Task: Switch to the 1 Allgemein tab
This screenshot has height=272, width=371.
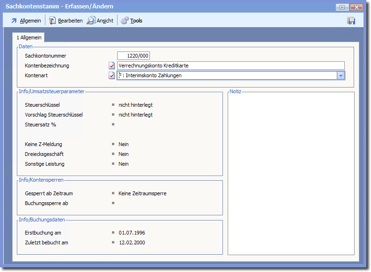Action: [29, 37]
